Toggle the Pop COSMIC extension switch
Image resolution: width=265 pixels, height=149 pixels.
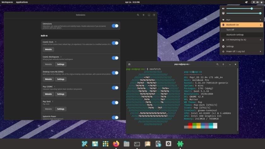point(115,88)
